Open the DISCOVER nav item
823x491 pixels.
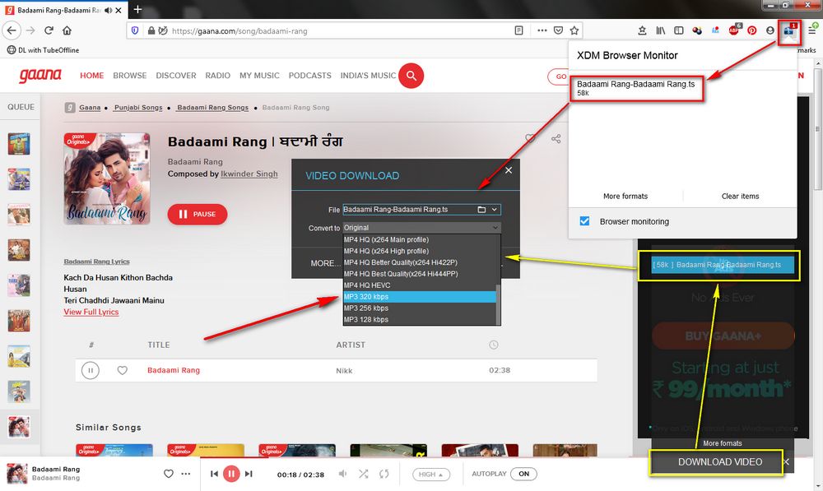pos(176,76)
